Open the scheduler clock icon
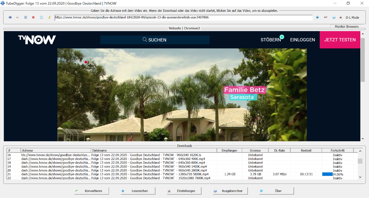This screenshot has width=369, height=198. 334,17
